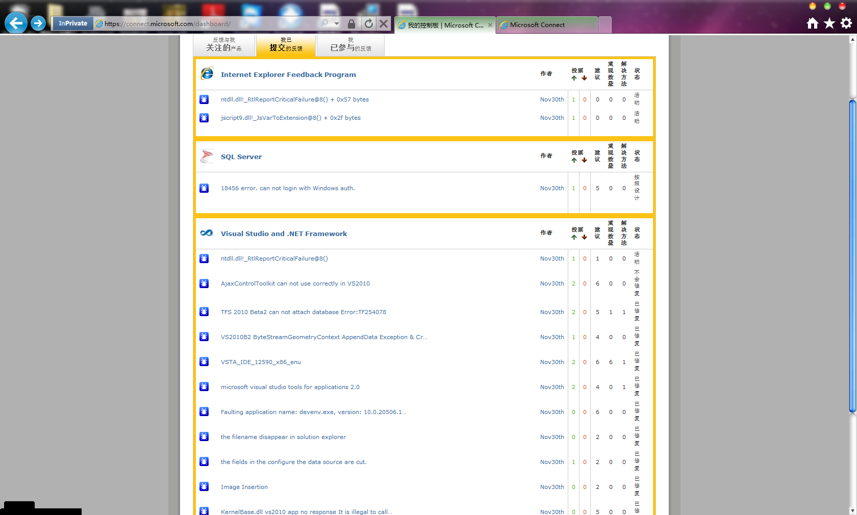Select the 已参与的反馈 tab
Screen dimensions: 857x515
click(x=350, y=45)
